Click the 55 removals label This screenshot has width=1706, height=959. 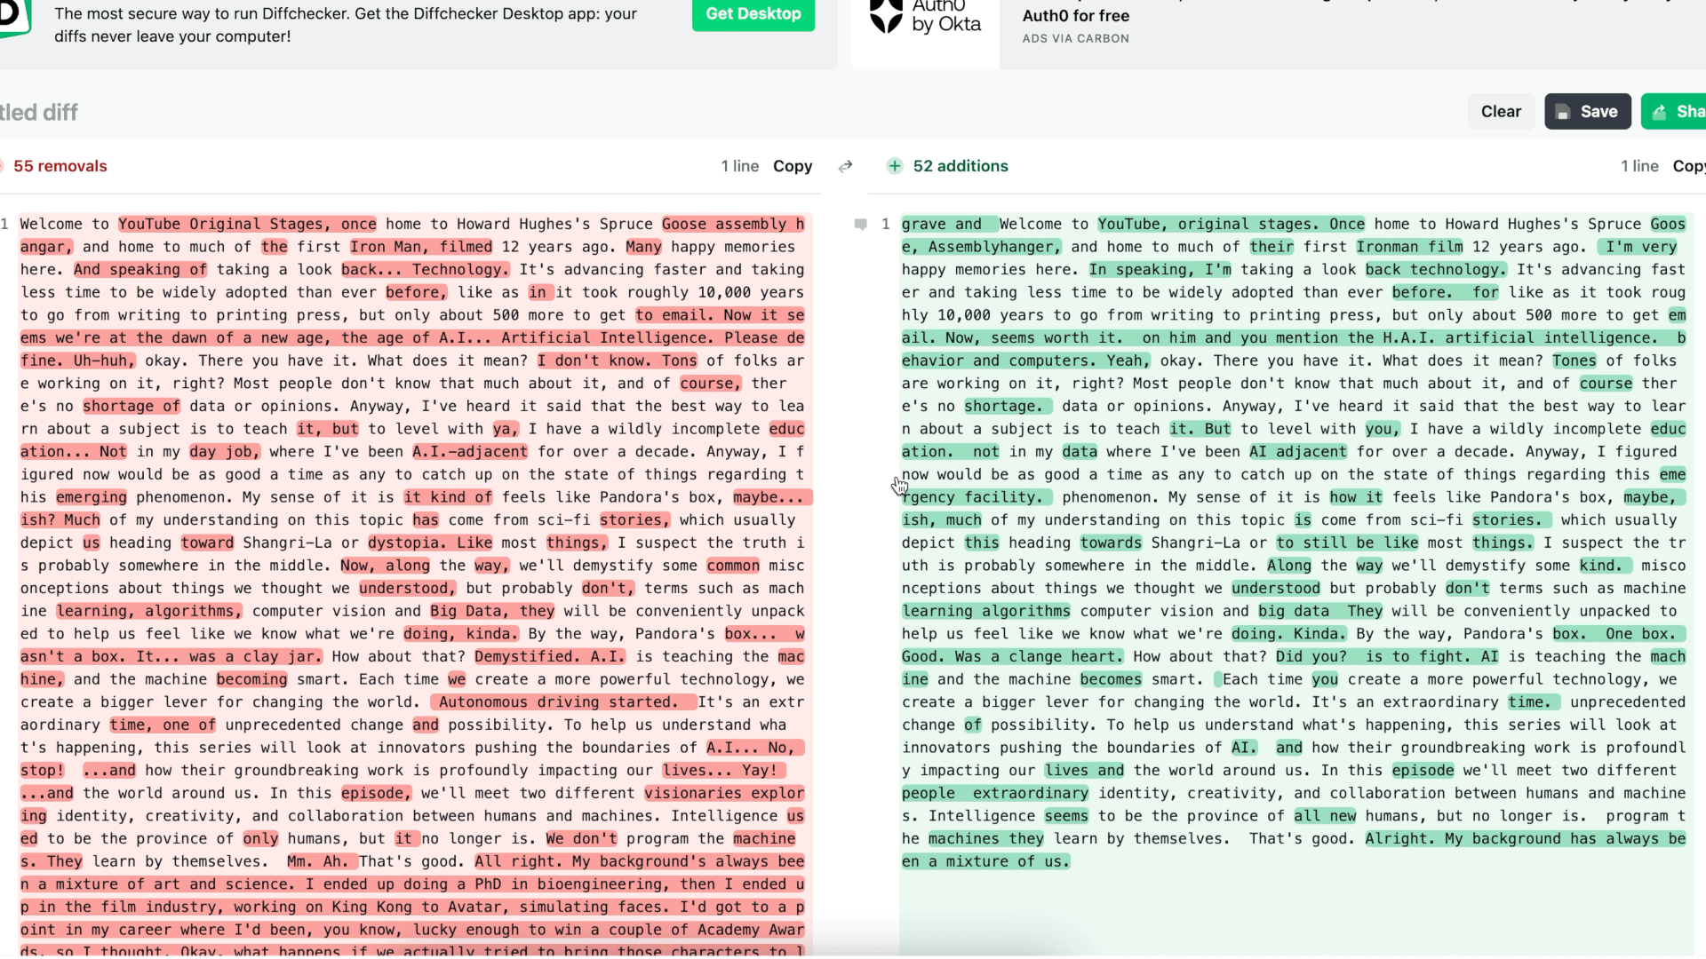(60, 166)
